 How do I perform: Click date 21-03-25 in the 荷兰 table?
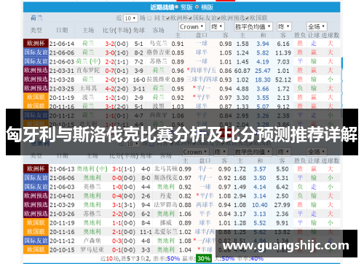[62, 89]
